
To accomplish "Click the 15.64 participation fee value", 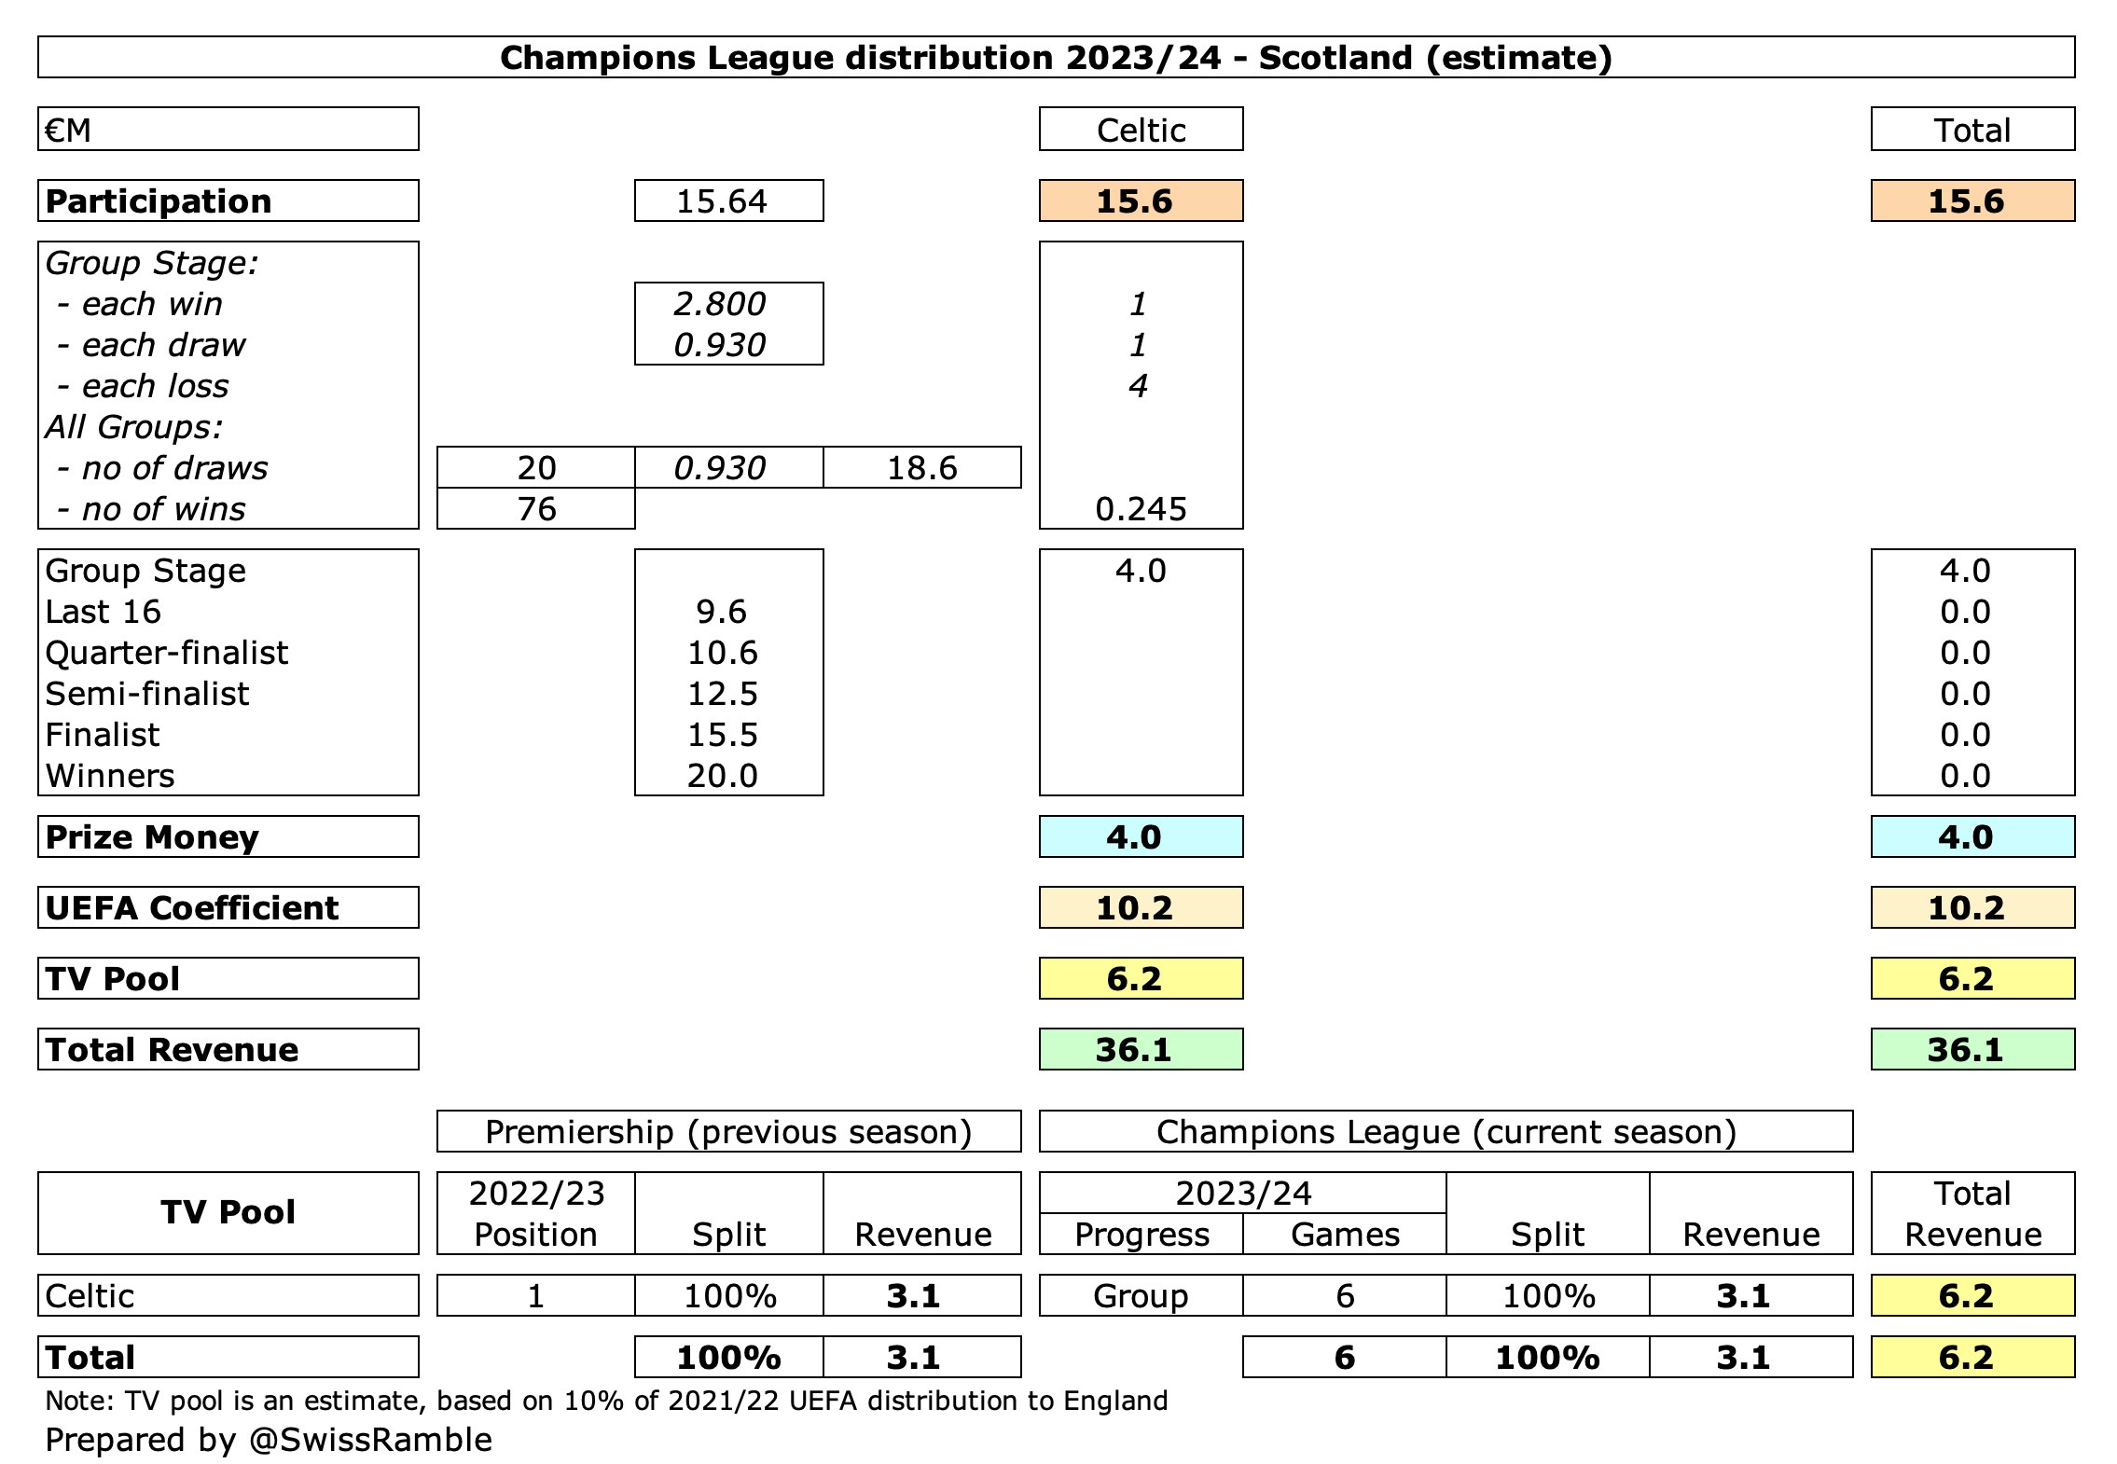I will pyautogui.click(x=729, y=201).
